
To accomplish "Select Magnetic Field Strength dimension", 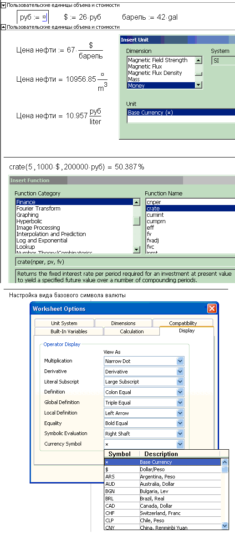I will point(160,60).
